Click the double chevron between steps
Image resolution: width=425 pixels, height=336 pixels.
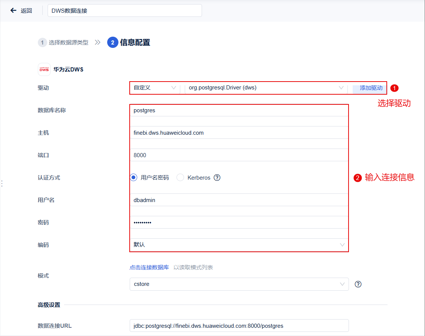97,43
